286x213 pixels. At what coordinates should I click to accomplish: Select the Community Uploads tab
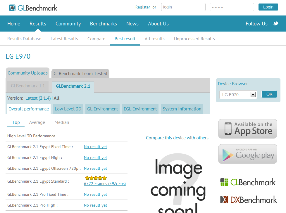pyautogui.click(x=27, y=73)
